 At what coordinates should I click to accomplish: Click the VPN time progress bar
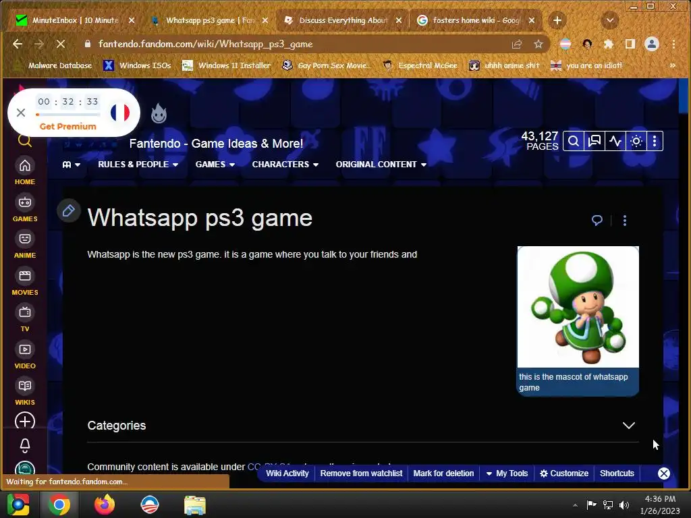pyautogui.click(x=68, y=115)
